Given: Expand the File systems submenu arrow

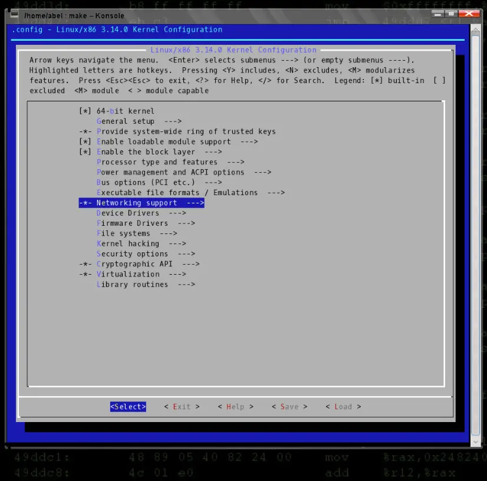Looking at the screenshot, I should (x=169, y=233).
